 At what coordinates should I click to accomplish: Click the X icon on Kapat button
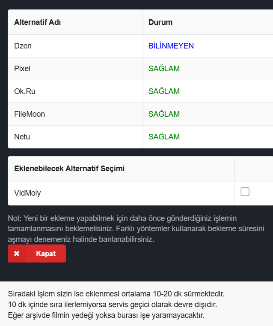tap(17, 254)
